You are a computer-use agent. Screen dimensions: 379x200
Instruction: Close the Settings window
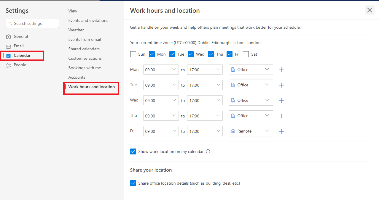[370, 10]
